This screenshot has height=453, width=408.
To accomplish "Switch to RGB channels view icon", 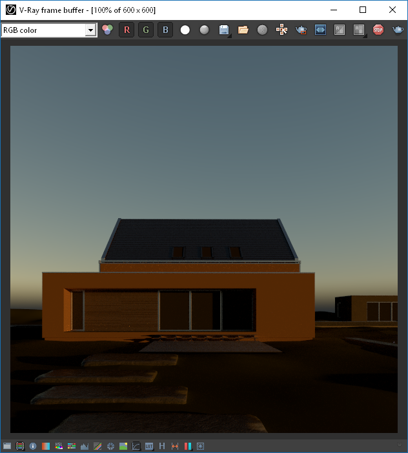I will 108,30.
